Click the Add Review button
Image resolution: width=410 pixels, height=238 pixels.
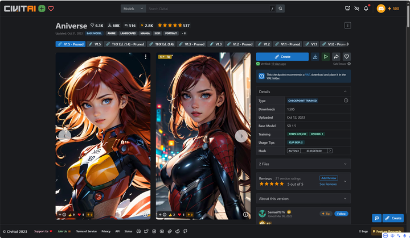(329, 178)
